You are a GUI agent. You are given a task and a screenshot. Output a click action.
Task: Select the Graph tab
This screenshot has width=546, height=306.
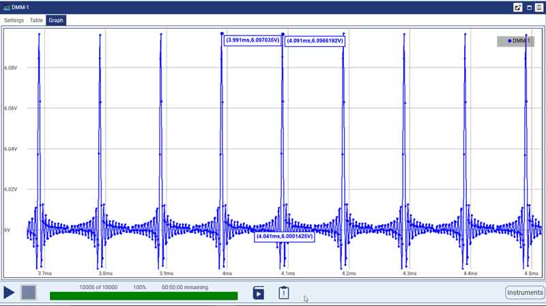click(x=56, y=20)
